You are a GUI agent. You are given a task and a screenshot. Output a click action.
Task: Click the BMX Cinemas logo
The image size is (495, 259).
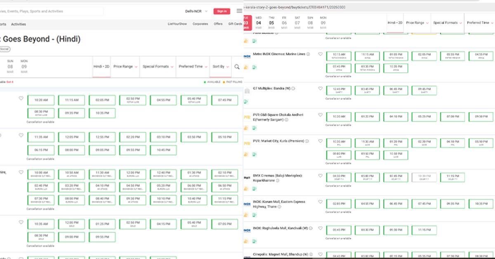click(x=247, y=178)
